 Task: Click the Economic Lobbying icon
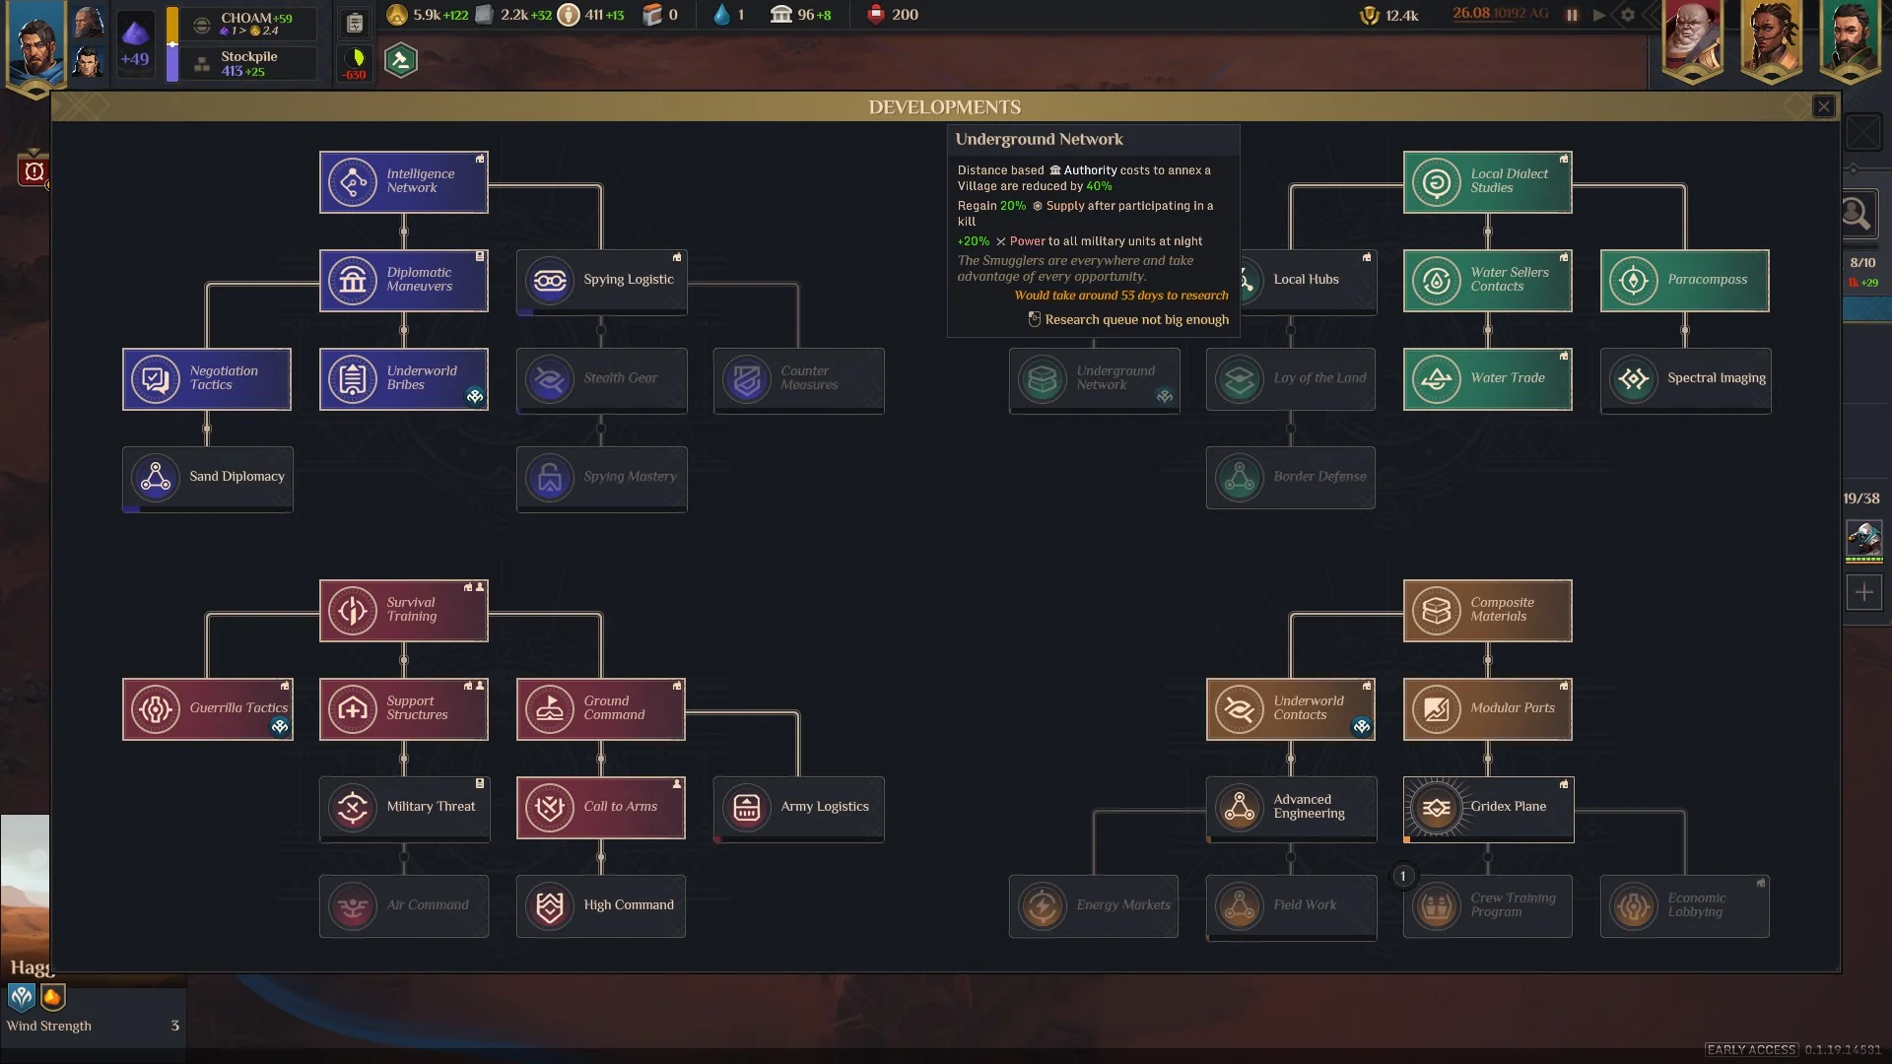[x=1634, y=906]
